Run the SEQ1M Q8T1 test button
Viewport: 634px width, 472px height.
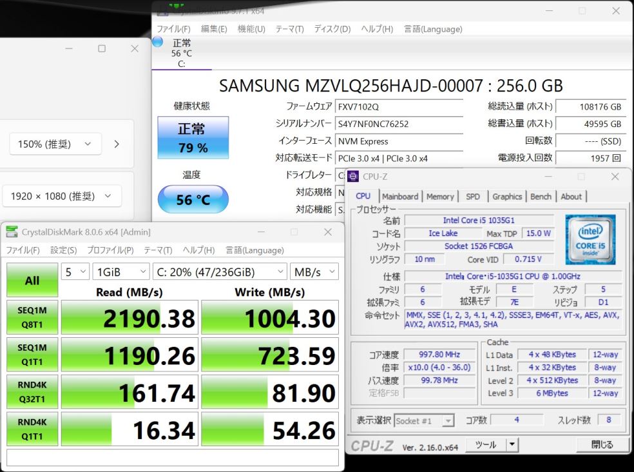pyautogui.click(x=32, y=319)
